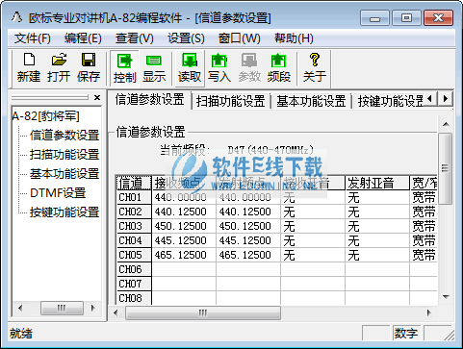
Task: Click CH05 transmit frequency 465.12500 cell
Action: click(248, 255)
